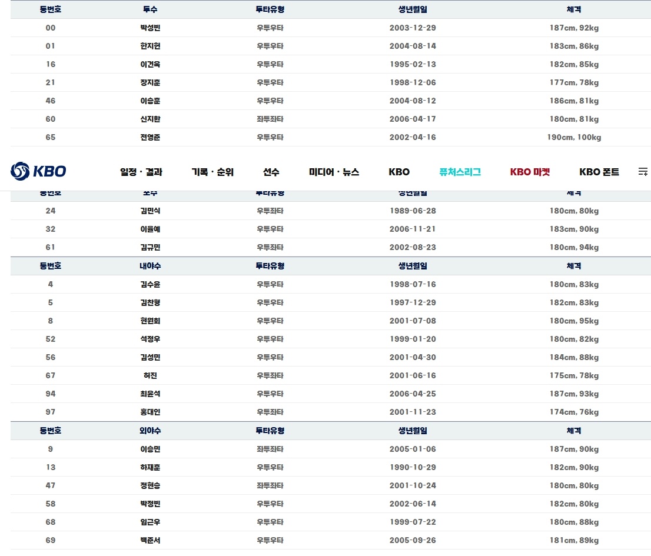Screen dimensions: 651x556
Task: Click infielder 허진's name
Action: click(x=150, y=375)
